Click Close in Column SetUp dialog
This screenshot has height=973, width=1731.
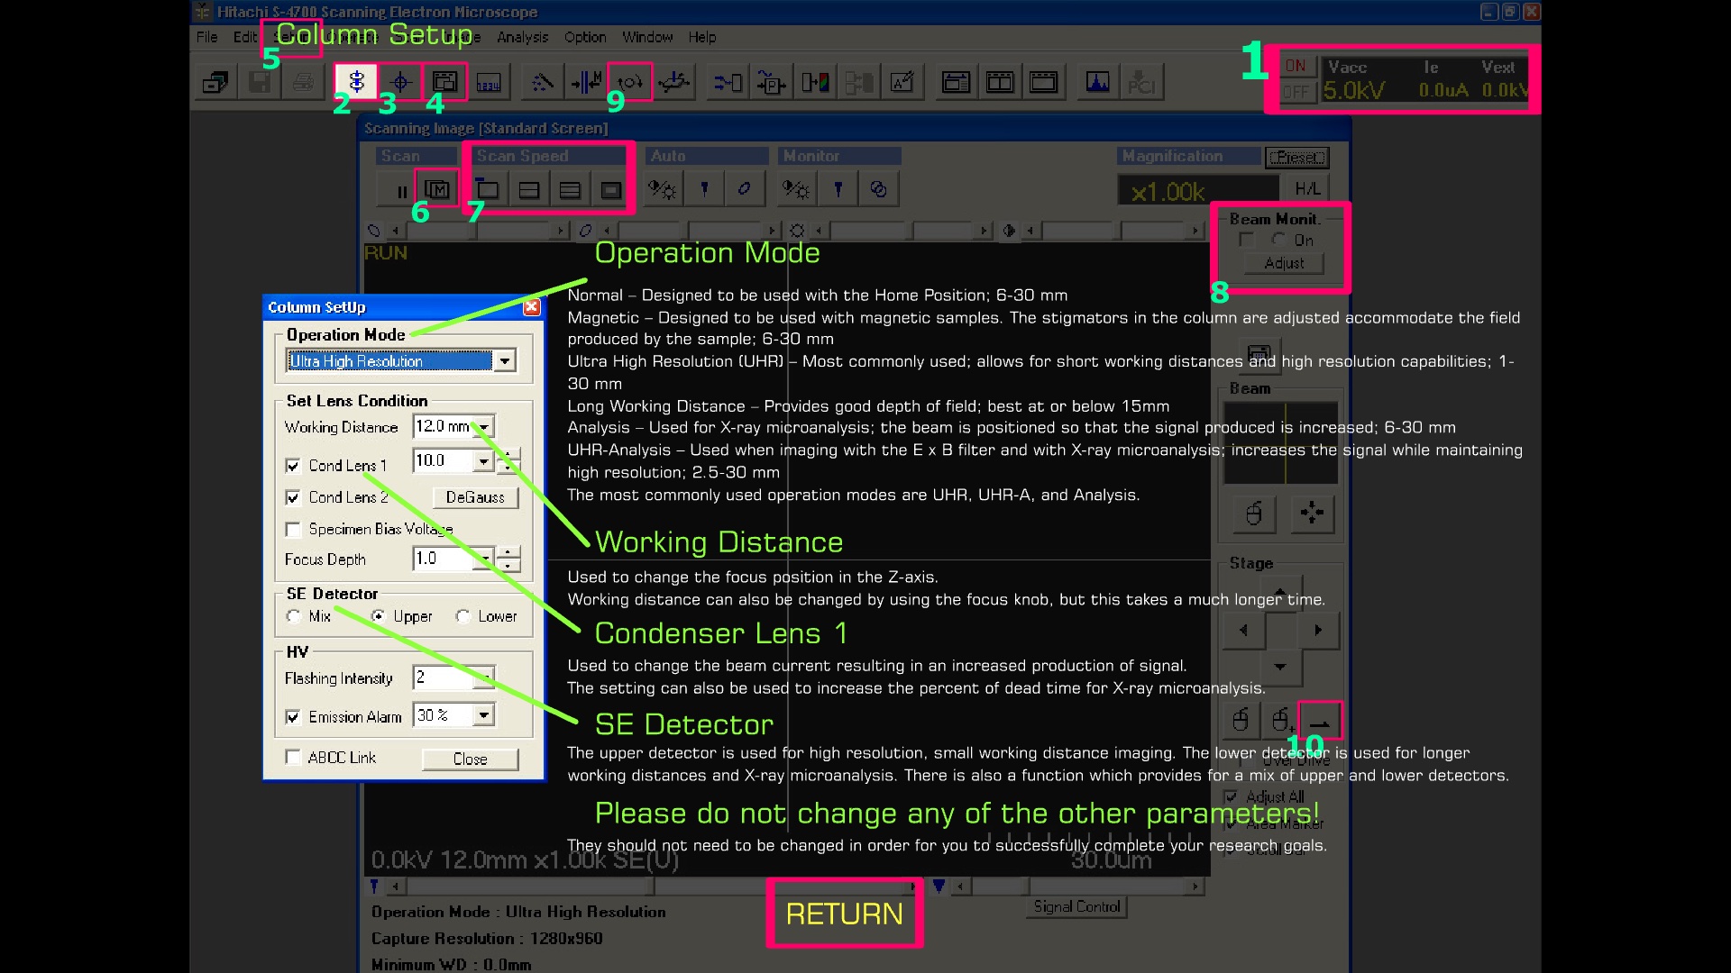470,759
